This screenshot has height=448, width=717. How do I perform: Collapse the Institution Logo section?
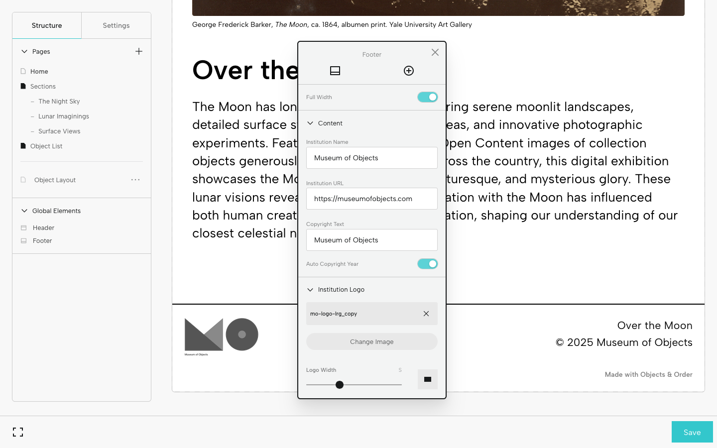click(x=310, y=289)
